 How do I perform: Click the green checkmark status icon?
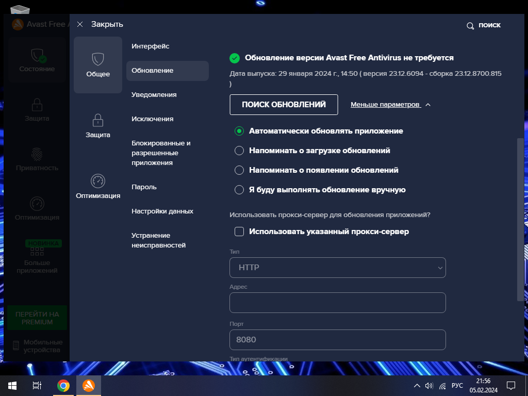tap(235, 58)
